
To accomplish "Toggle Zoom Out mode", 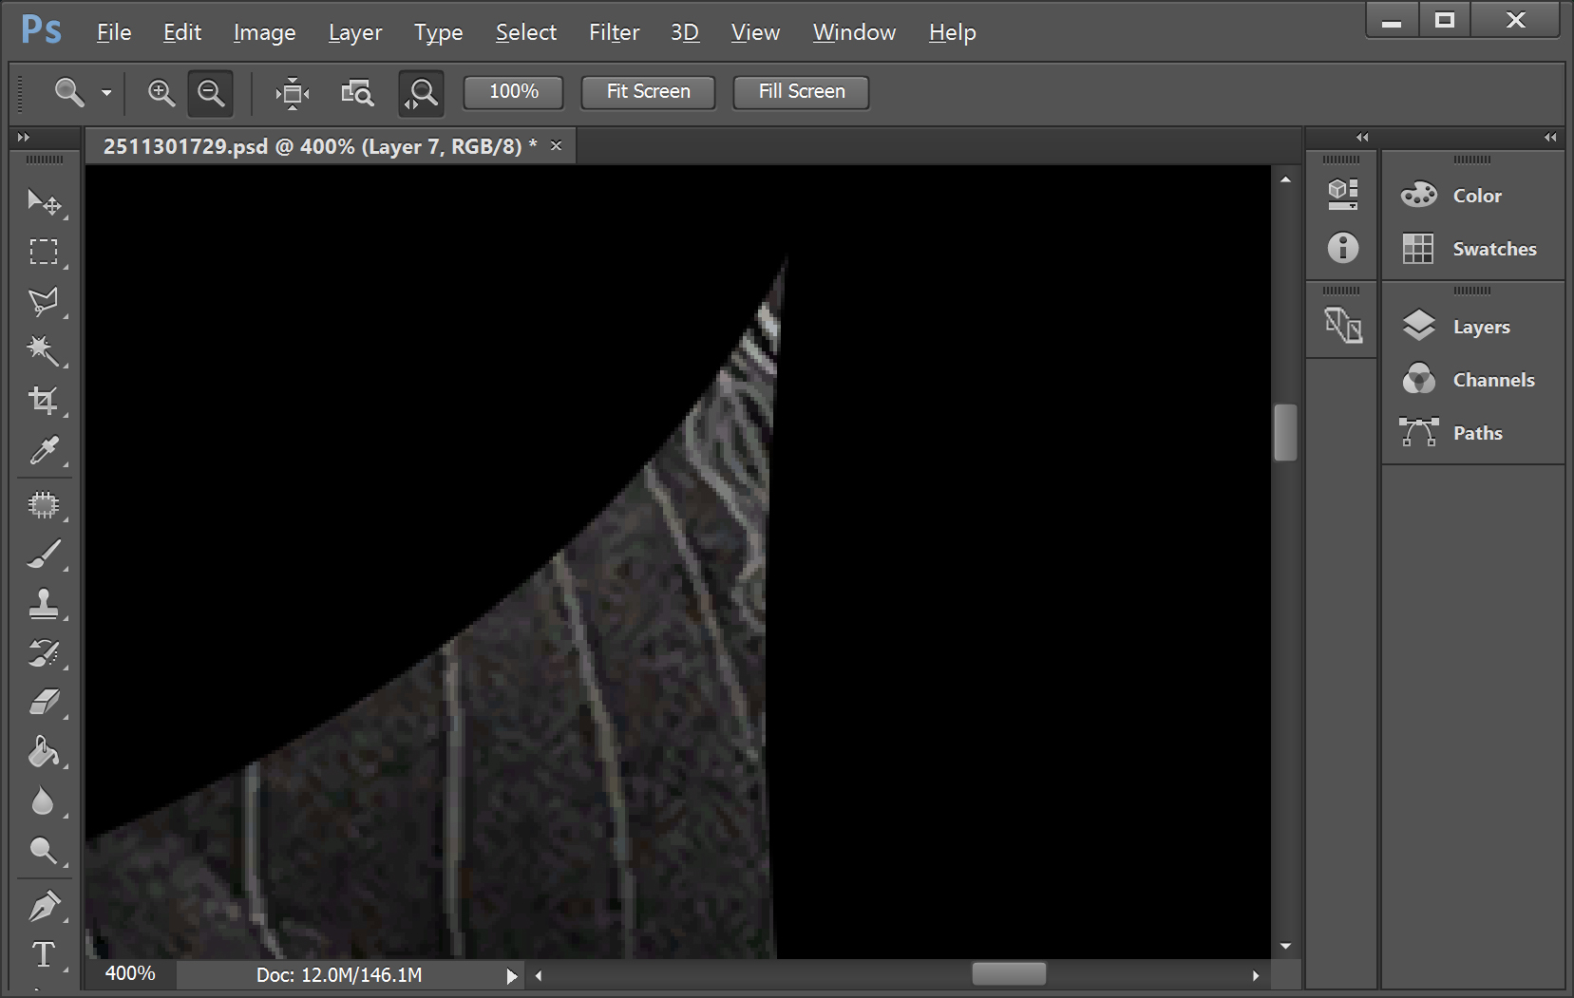I will click(210, 92).
